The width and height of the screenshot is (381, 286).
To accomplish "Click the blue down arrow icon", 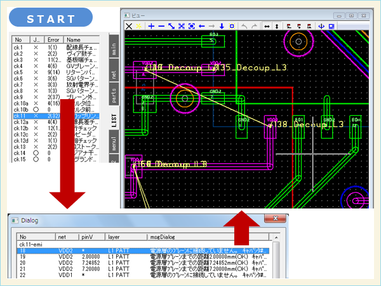I will [x=222, y=26].
